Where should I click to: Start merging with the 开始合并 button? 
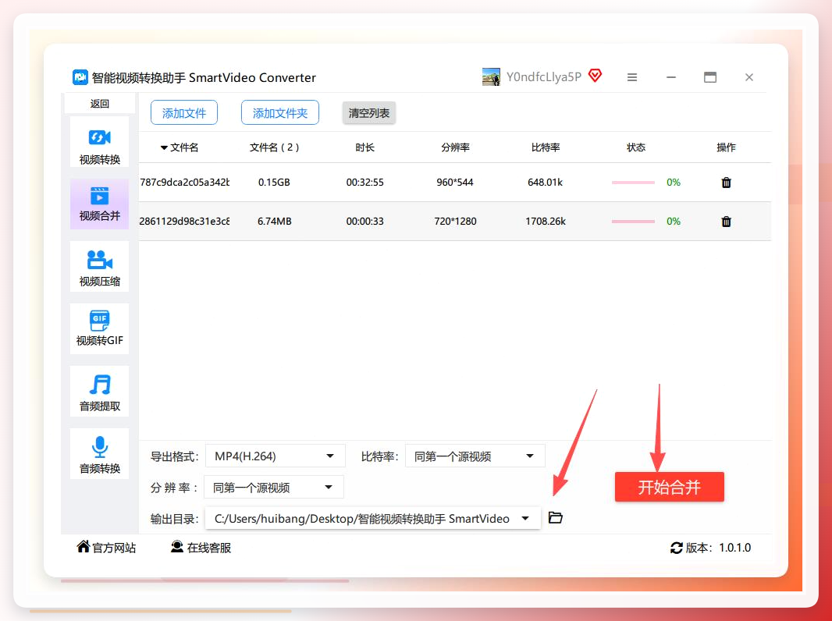pyautogui.click(x=669, y=487)
